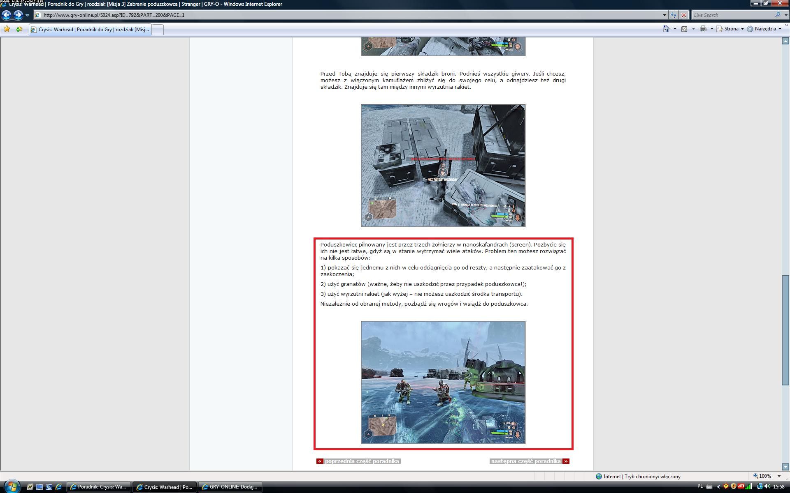Open Favorites Center star icon

(7, 29)
